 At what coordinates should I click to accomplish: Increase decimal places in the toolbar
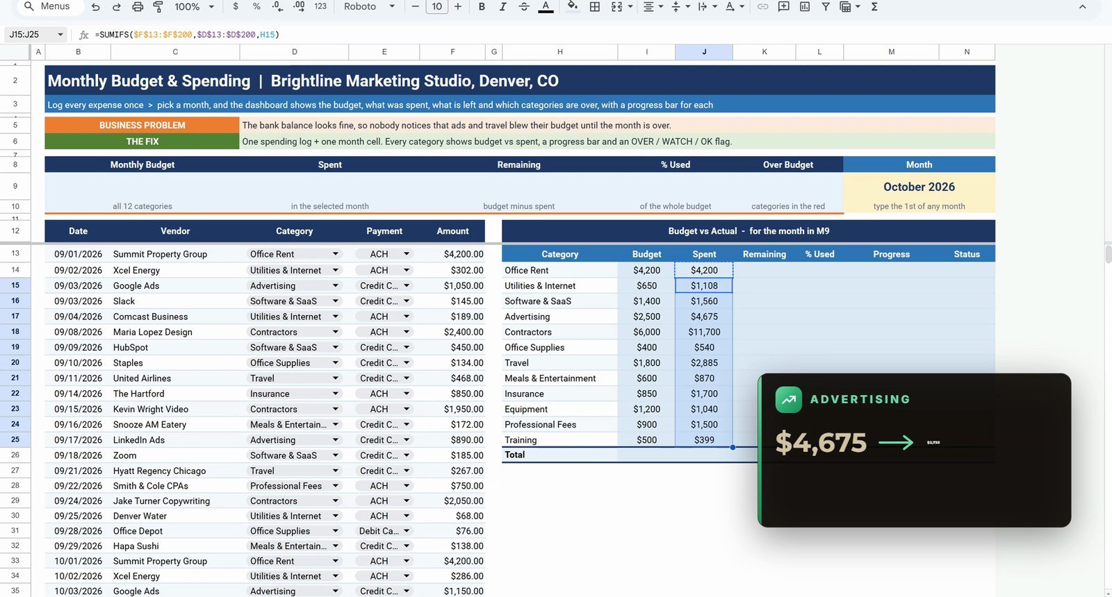point(299,7)
